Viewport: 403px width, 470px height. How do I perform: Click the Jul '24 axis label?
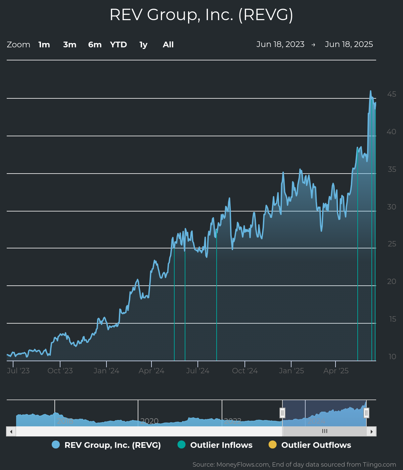tap(198, 371)
